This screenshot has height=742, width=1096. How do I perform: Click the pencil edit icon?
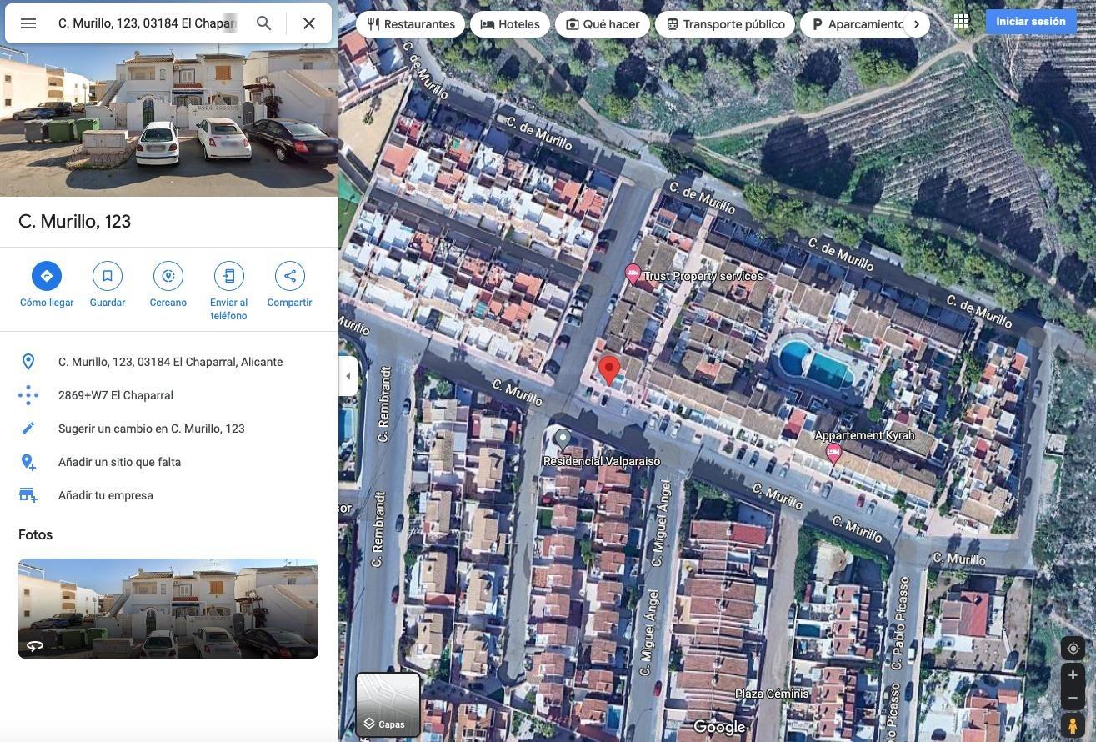[28, 429]
